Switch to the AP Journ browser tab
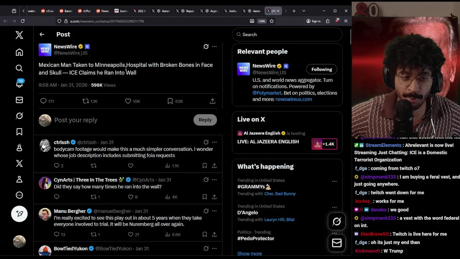The height and width of the screenshot is (259, 460). tap(121, 11)
